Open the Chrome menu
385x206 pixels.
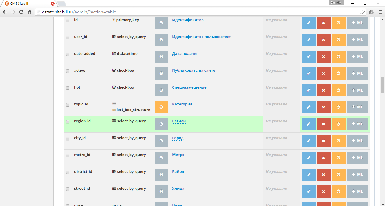coord(380,12)
